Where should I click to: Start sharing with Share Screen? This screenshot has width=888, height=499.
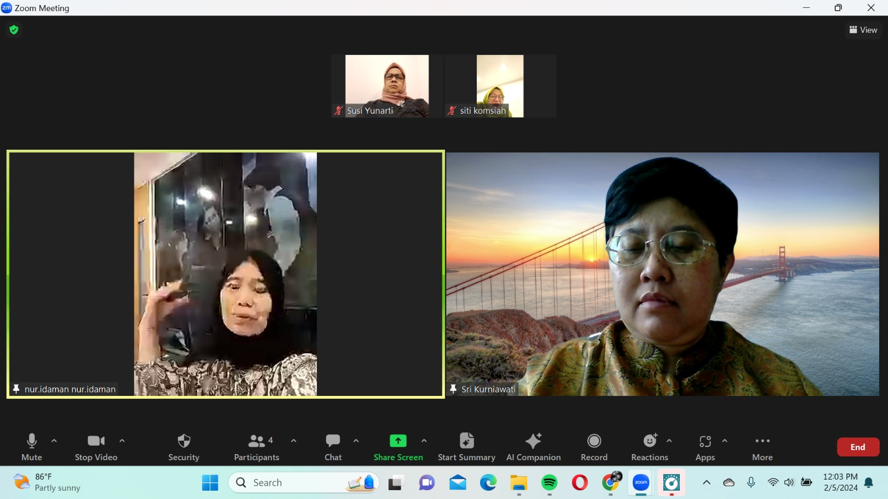pos(398,447)
